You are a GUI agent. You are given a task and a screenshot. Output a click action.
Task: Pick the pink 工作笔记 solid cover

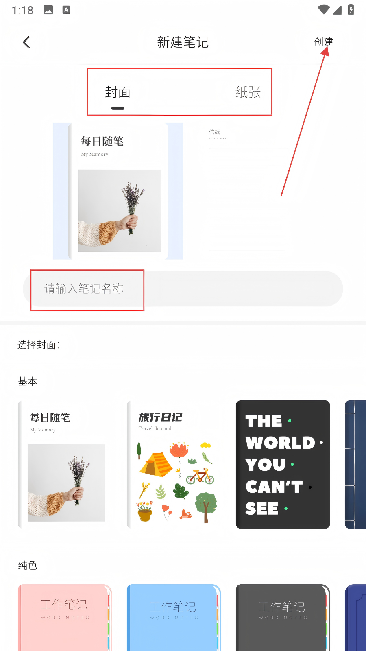click(x=65, y=618)
